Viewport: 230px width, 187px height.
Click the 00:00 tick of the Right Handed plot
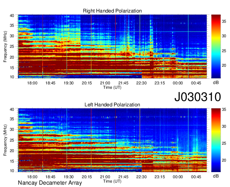point(178,83)
